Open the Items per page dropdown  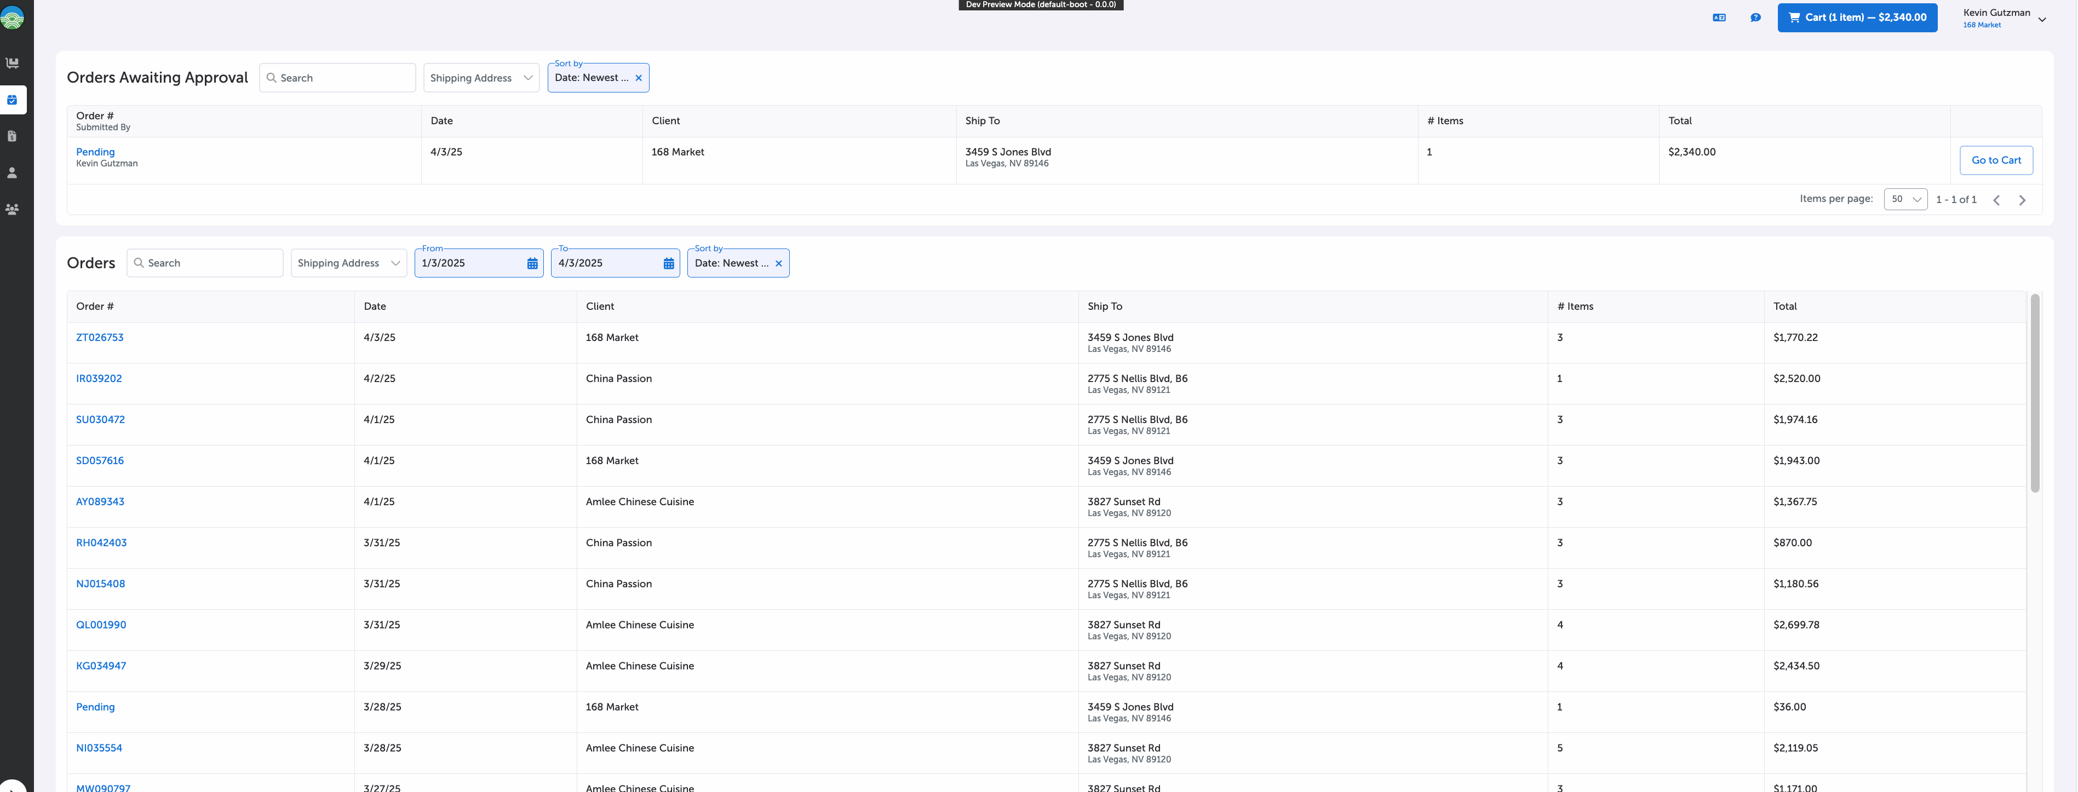tap(1905, 199)
